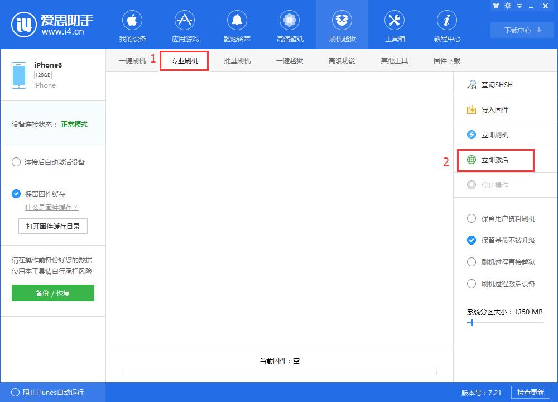The image size is (558, 402).
Task: Click the 检查更新 update check button
Action: (532, 393)
